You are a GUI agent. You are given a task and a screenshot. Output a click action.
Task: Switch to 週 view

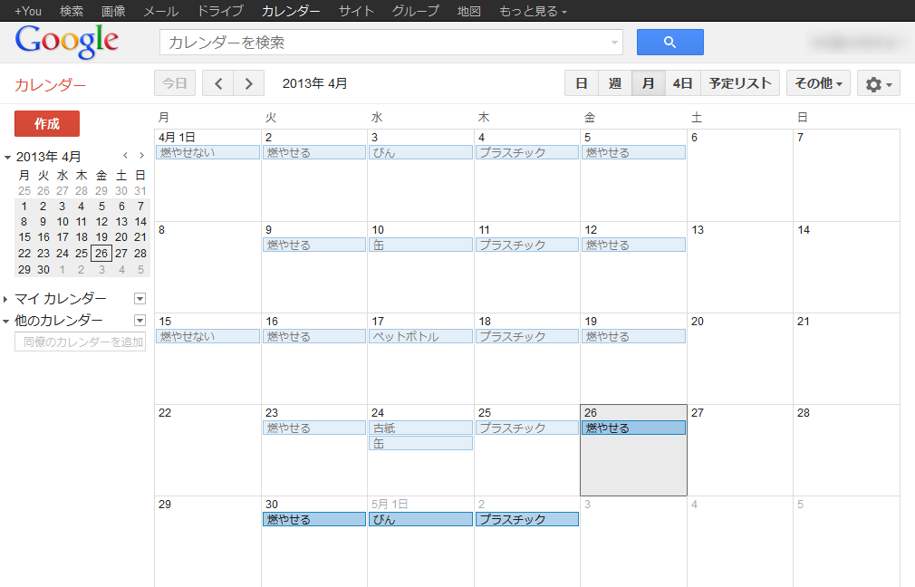point(615,83)
